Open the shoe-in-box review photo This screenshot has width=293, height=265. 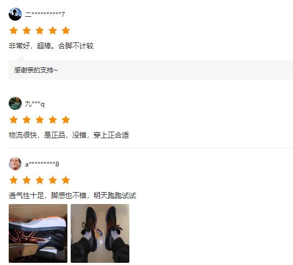click(38, 233)
